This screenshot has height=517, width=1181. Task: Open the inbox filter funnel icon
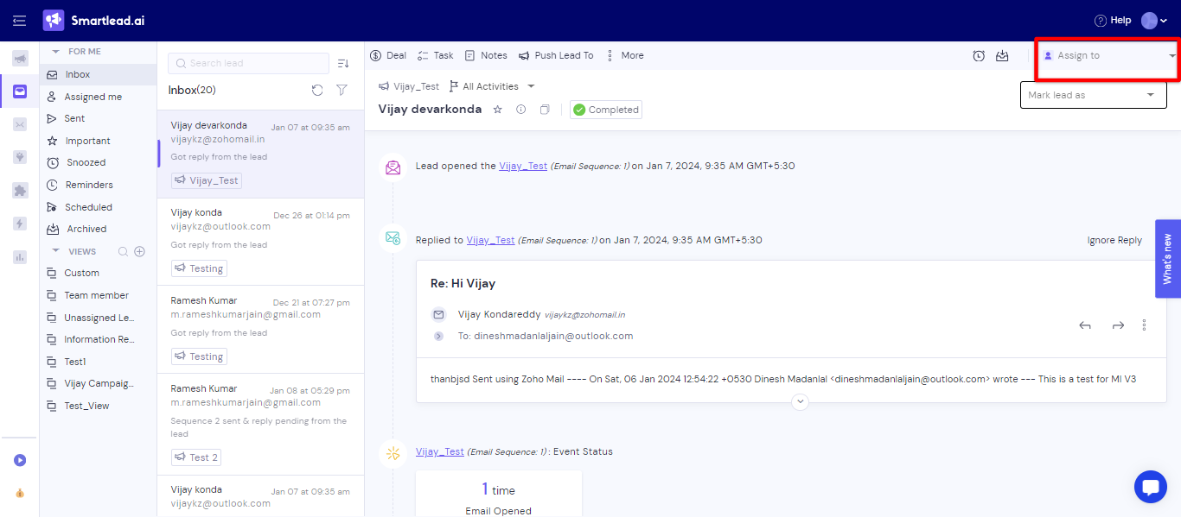click(342, 90)
